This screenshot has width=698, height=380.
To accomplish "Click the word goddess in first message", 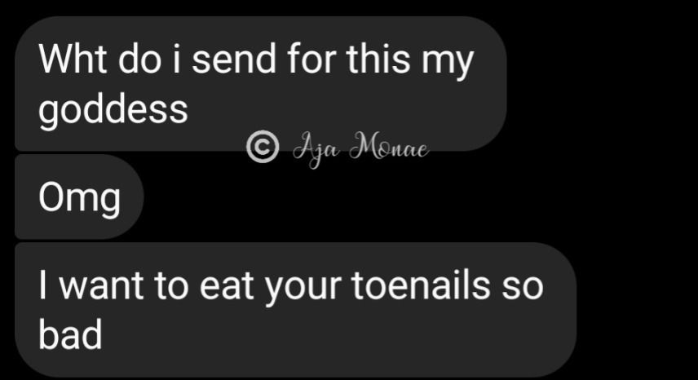I will pos(113,110).
